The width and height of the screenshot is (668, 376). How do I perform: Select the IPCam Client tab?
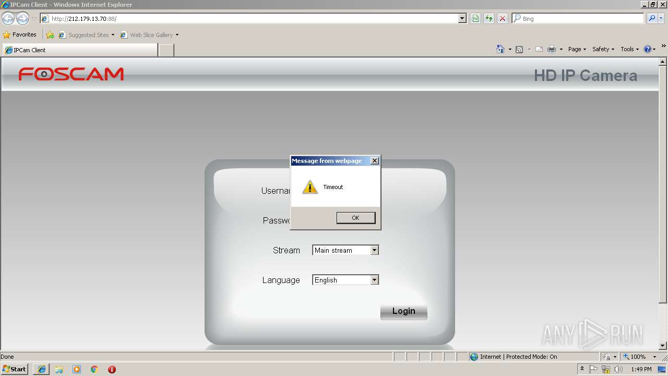coord(79,50)
